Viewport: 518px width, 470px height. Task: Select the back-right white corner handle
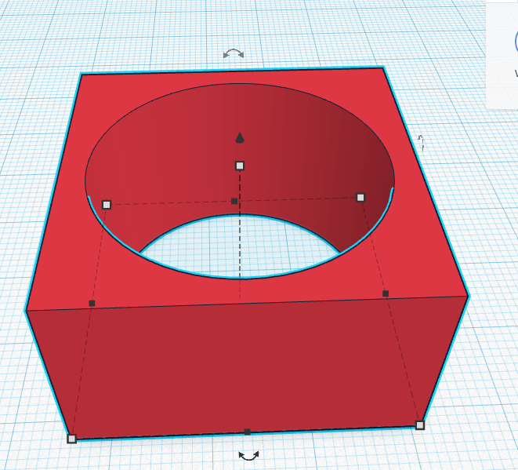point(360,198)
